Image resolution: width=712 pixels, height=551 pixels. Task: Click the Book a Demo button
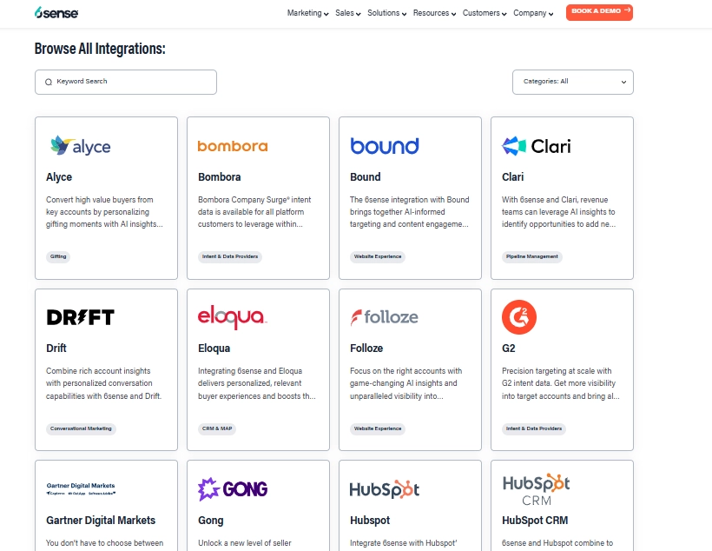click(x=599, y=12)
